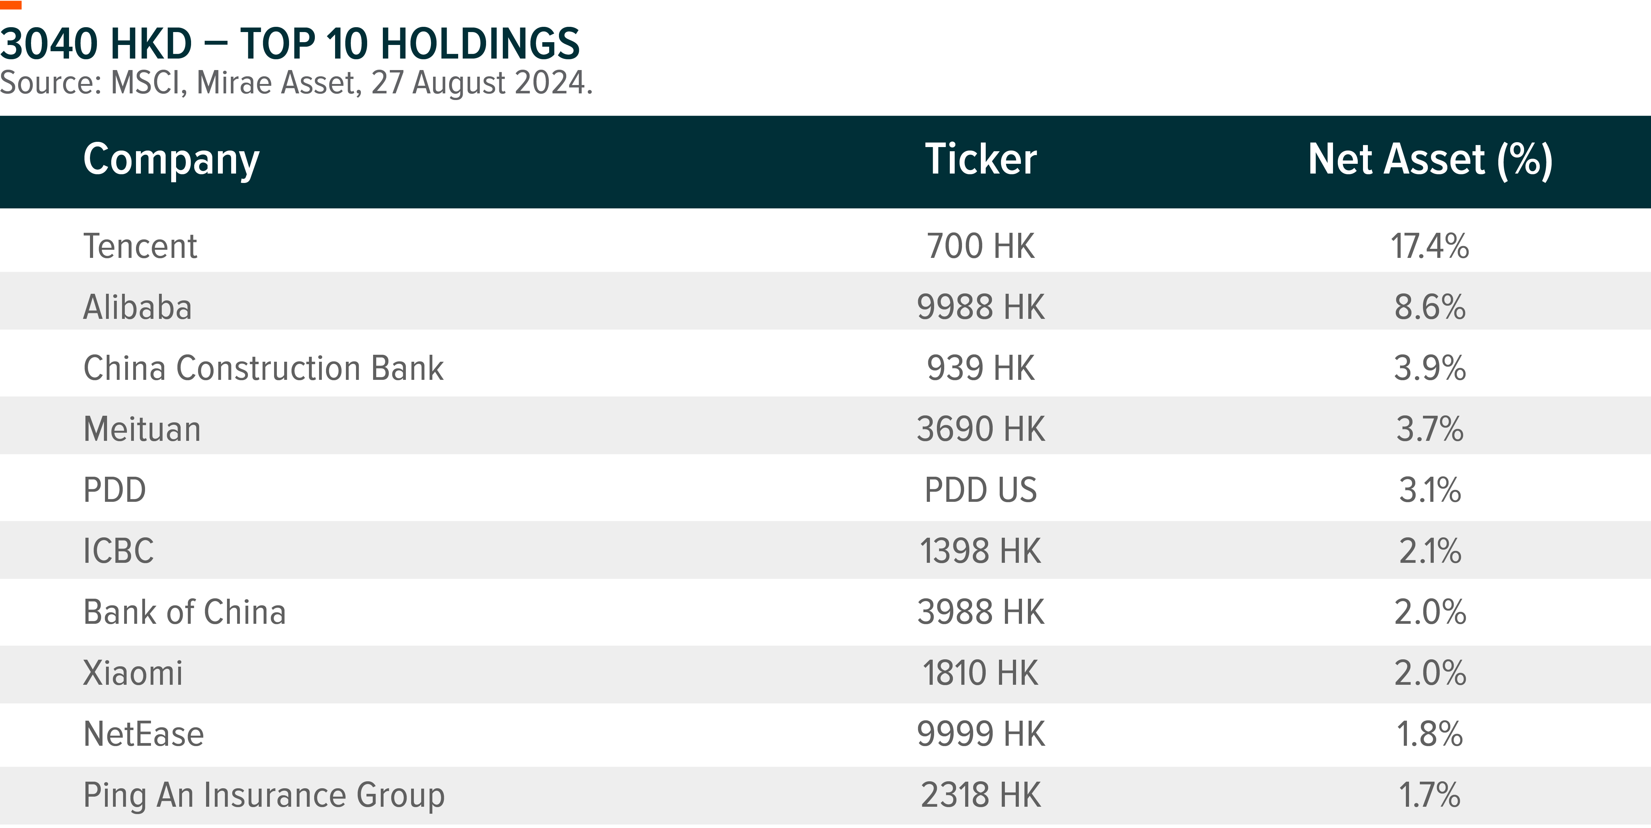Viewport: 1651px width, 828px height.
Task: Click the ICBC company name
Action: (119, 551)
